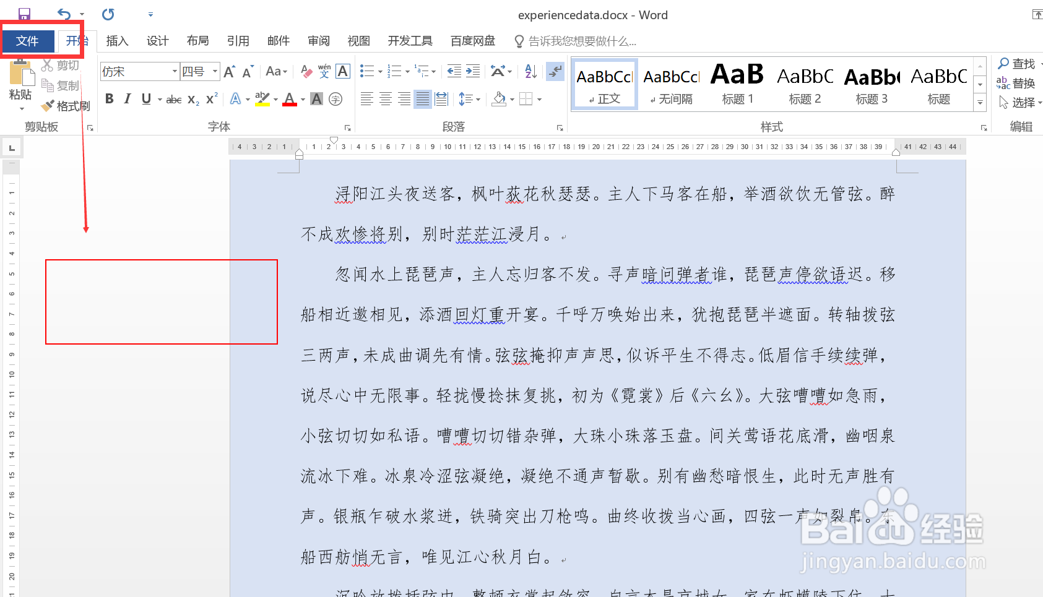This screenshot has width=1043, height=597.
Task: Switch to the 百度网盘 tab
Action: point(472,41)
